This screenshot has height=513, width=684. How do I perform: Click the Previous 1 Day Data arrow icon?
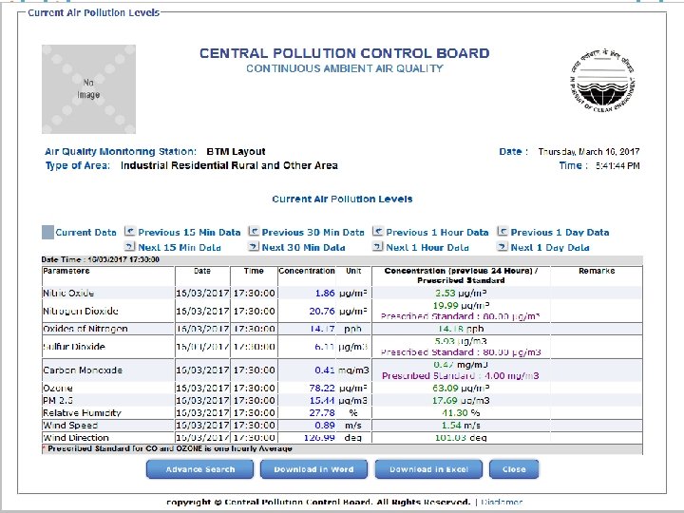503,231
